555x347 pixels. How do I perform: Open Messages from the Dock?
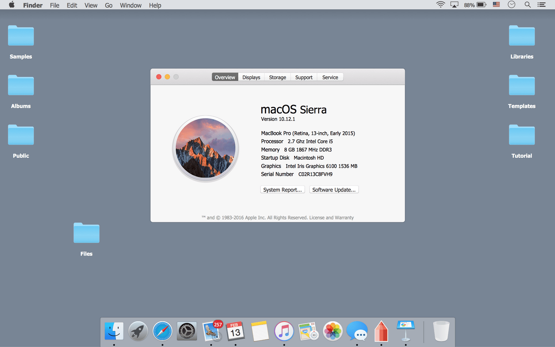click(357, 331)
